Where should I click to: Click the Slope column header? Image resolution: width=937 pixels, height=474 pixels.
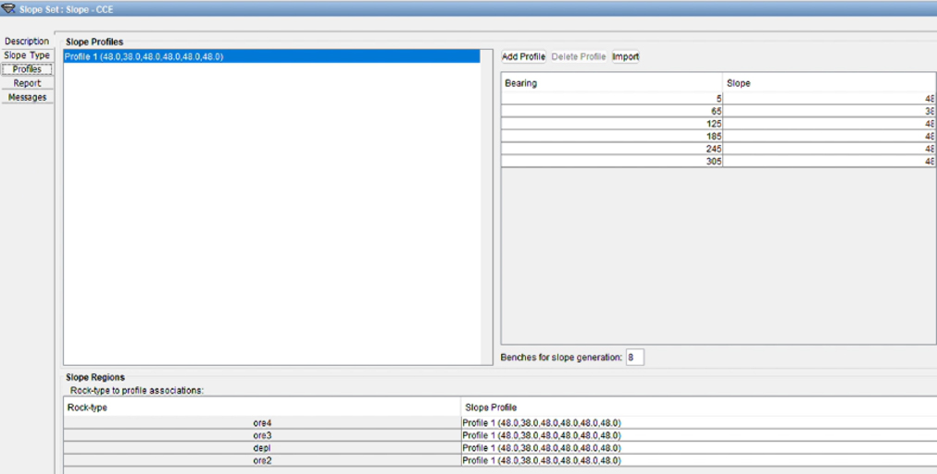pos(830,83)
